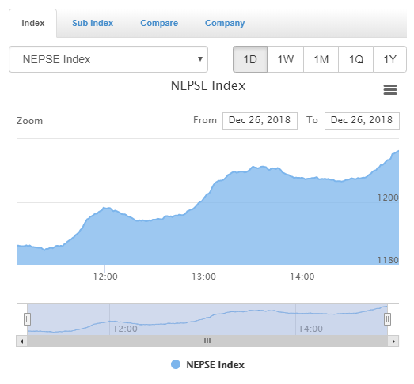The width and height of the screenshot is (414, 384).
Task: Select the 1Q time range
Action: 356,59
